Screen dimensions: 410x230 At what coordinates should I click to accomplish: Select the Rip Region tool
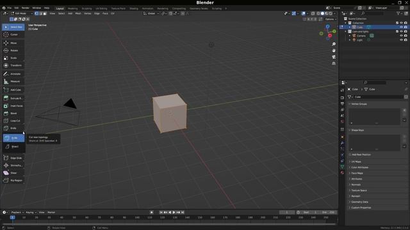pos(13,180)
